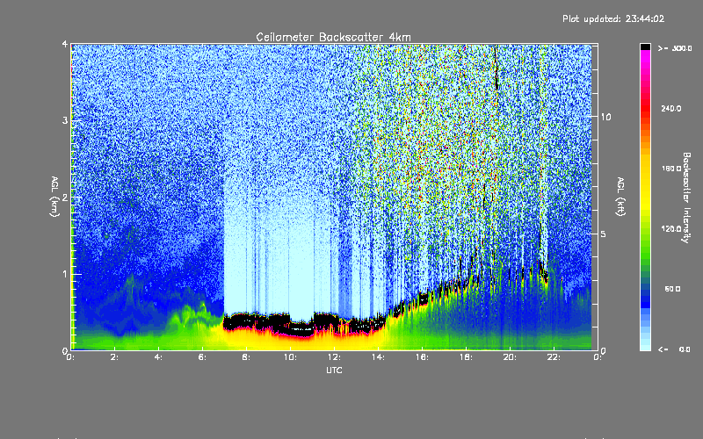
Task: Click the "Ceilometer Backscatter 4km" plot title
Action: tap(333, 37)
